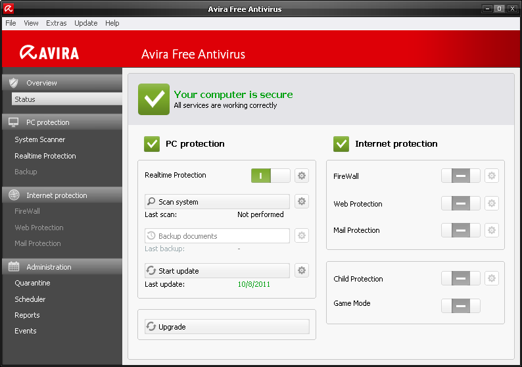Toggle the FireWall switch
This screenshot has width=522, height=367.
tap(461, 176)
